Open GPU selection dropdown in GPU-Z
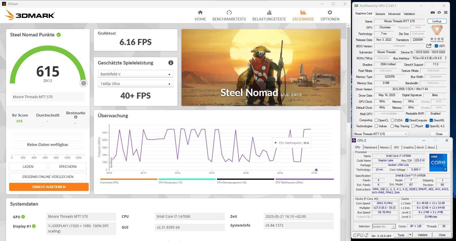Screen dimensions: 456x241 [x=381, y=134]
